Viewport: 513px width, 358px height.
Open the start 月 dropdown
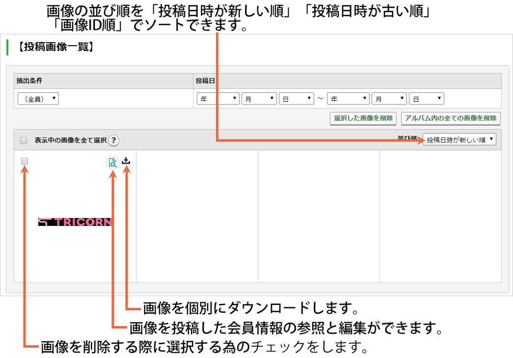(259, 99)
